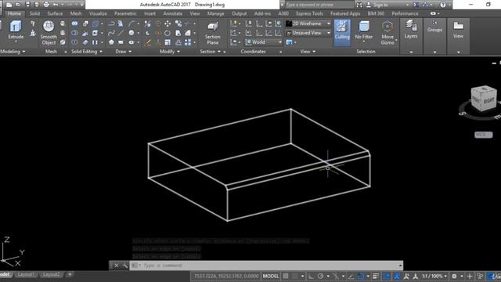Viewport: 501px width, 282px height.
Task: Activate the Section Plane tool
Action: (x=212, y=33)
